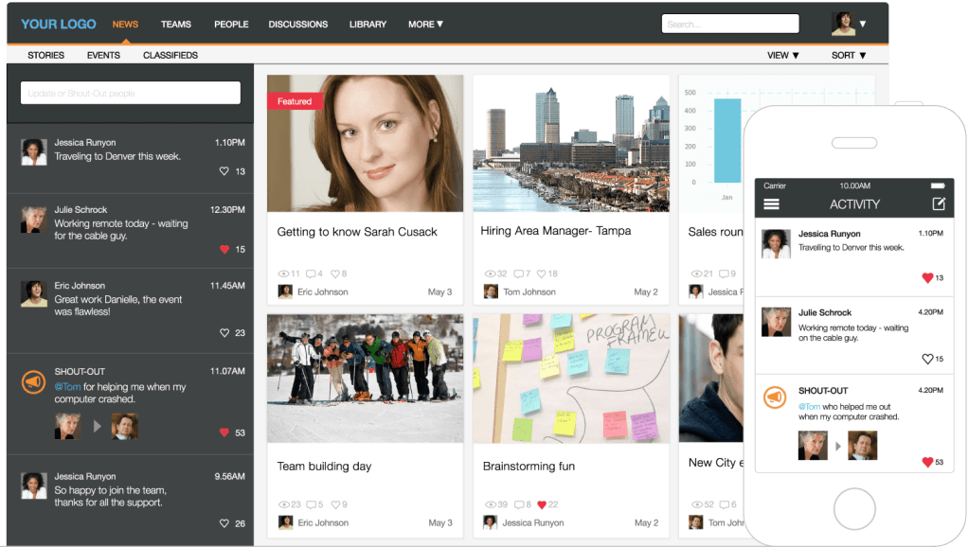
Task: Toggle heart on phone Jessica Runyon post
Action: pyautogui.click(x=927, y=278)
